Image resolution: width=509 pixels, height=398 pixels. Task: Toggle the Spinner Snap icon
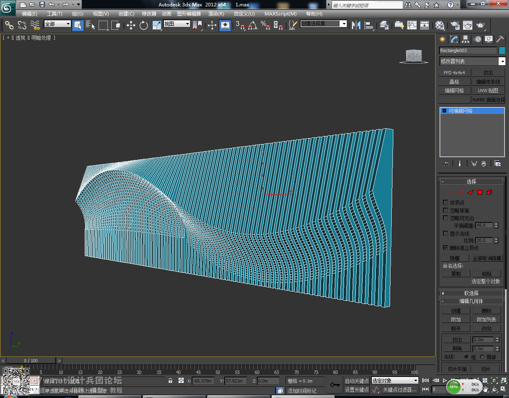278,25
